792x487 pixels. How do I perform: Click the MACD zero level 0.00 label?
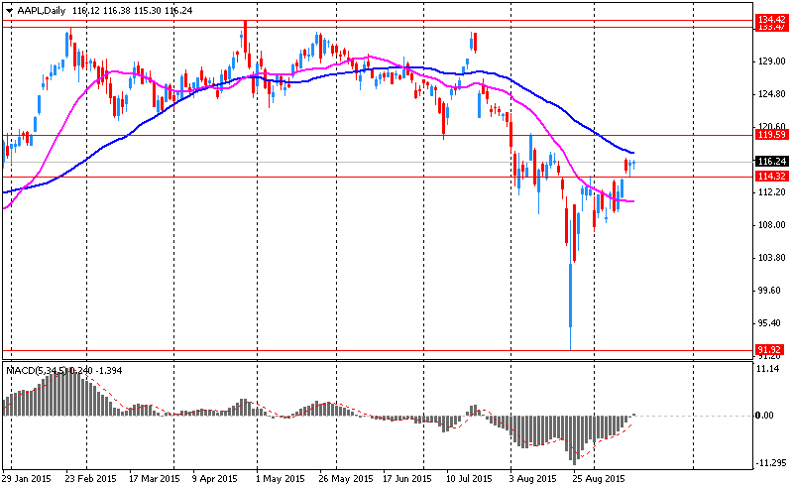coord(764,416)
